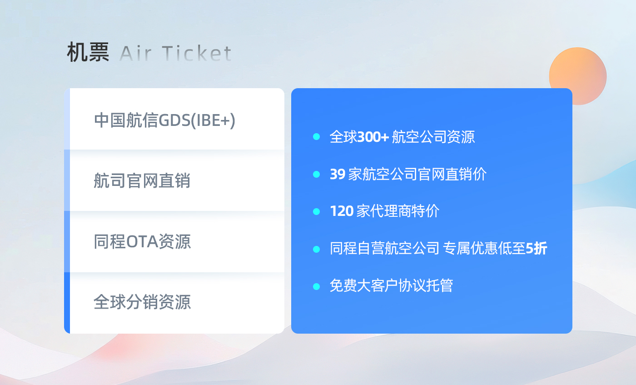Select the 全球分销资源 tab
The image size is (636, 385).
tap(174, 303)
